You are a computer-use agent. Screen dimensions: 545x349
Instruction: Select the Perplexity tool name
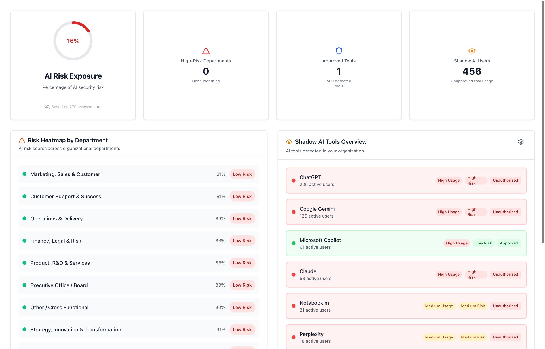(311, 334)
